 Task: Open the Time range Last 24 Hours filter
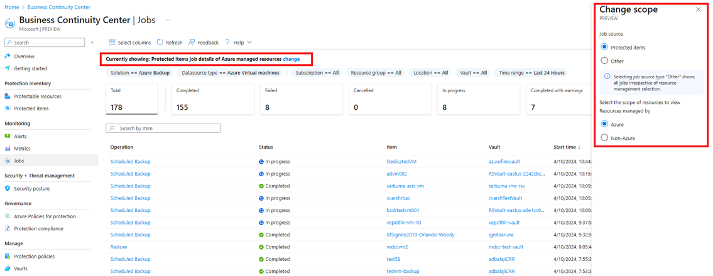(x=531, y=73)
